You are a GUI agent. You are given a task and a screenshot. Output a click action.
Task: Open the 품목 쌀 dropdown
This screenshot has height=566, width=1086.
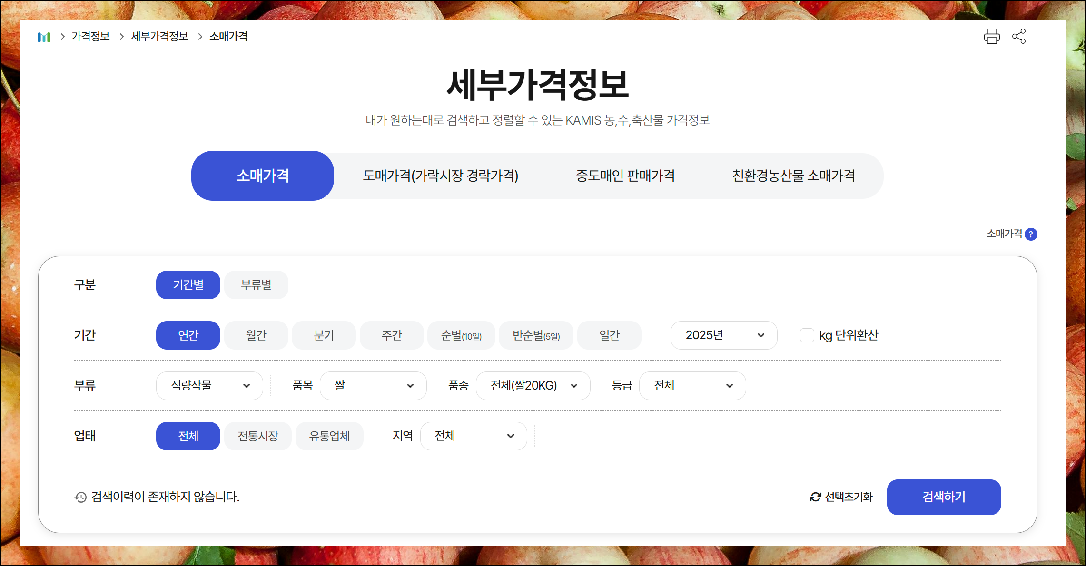[373, 386]
